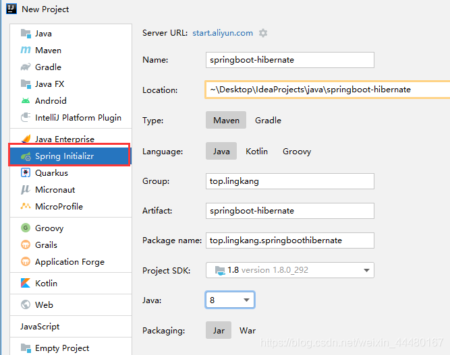The width and height of the screenshot is (450, 355).
Task: Select Gradle as project type
Action: [x=268, y=120]
